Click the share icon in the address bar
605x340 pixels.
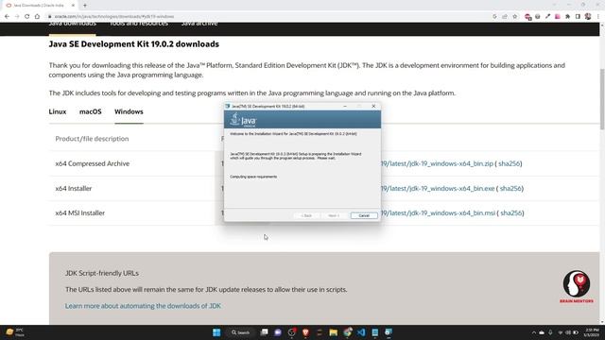pos(505,17)
